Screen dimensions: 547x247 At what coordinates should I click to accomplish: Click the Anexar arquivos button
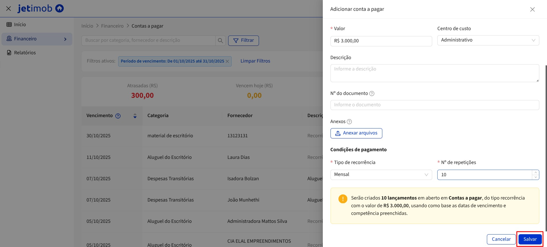(356, 133)
